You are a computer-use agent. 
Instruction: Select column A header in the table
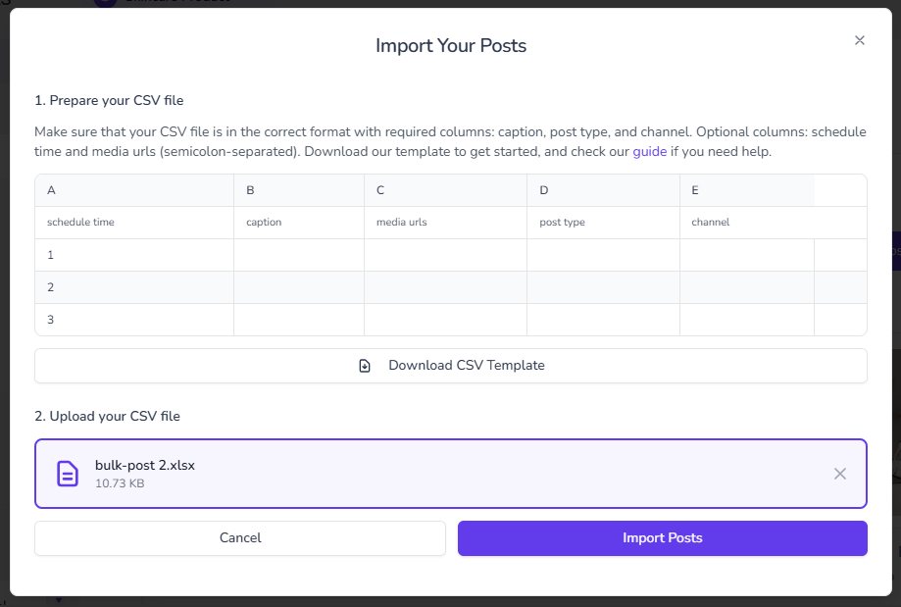[x=134, y=190]
